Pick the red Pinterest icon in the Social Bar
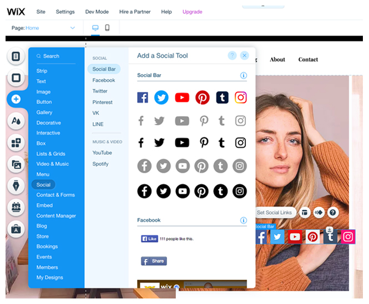 click(203, 97)
